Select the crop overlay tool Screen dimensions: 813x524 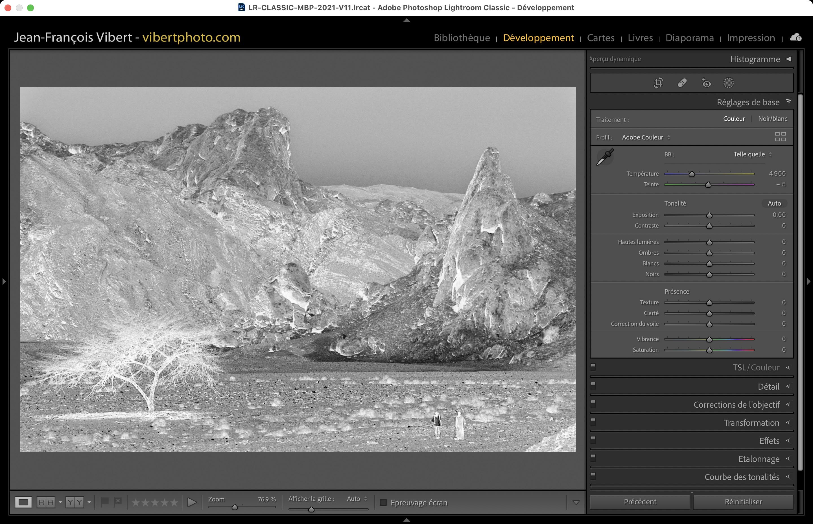(658, 83)
